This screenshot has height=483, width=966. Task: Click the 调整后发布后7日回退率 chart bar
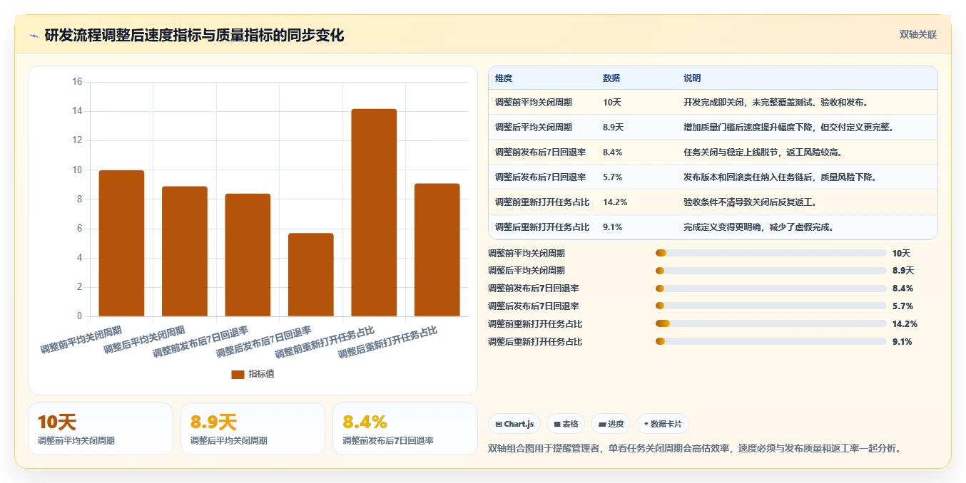[x=311, y=275]
